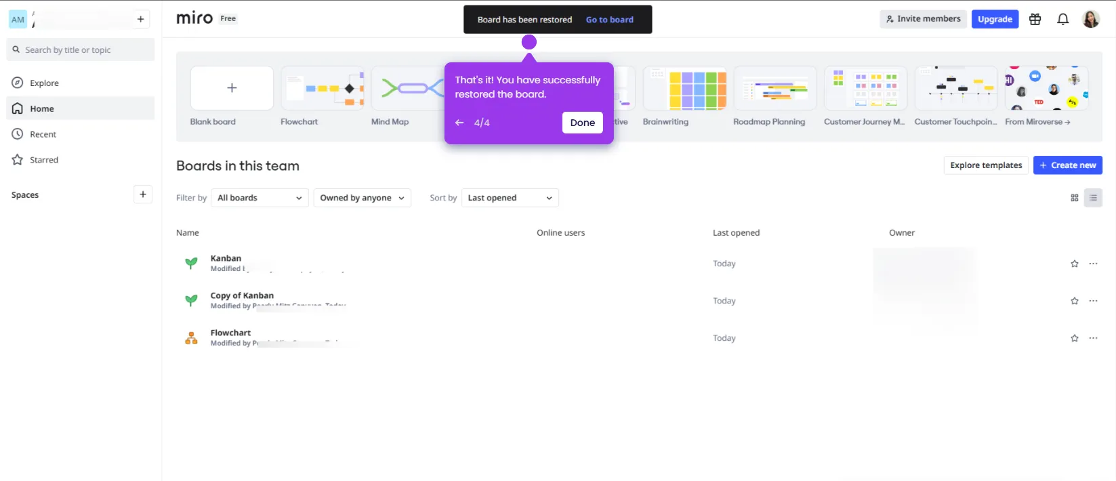Switch to list view

[1093, 198]
